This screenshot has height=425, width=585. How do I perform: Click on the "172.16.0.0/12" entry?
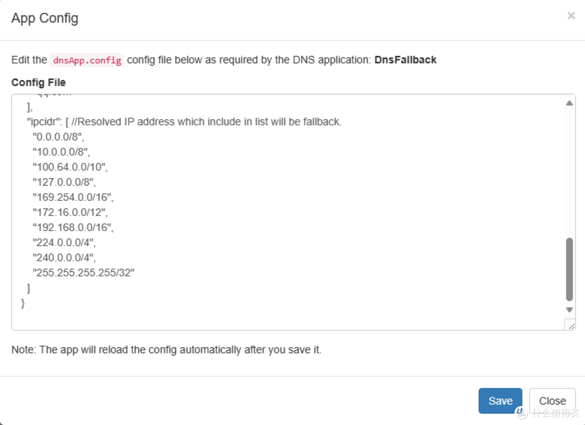coord(70,212)
